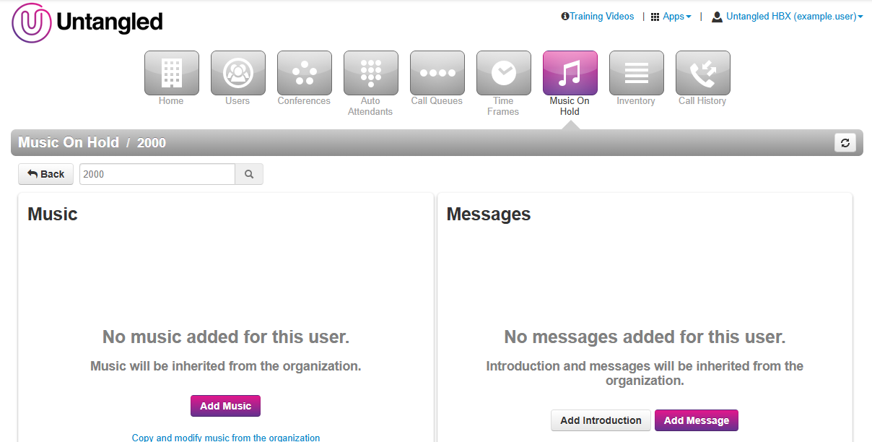
Task: Select the Music On Hold note icon
Action: click(x=570, y=73)
